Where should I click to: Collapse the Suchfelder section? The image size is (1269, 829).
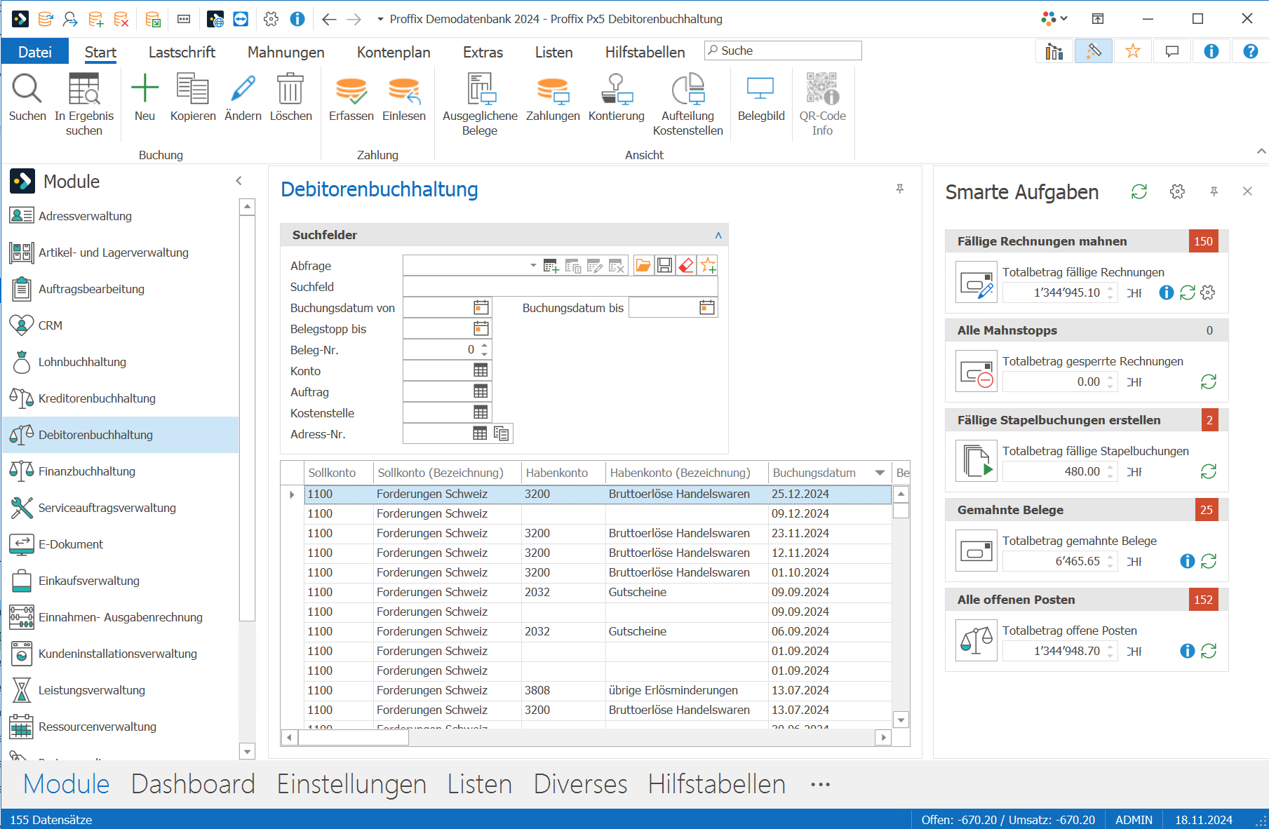pos(718,235)
